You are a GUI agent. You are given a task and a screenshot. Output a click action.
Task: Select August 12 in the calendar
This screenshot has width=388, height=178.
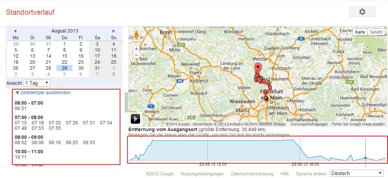click(x=16, y=56)
